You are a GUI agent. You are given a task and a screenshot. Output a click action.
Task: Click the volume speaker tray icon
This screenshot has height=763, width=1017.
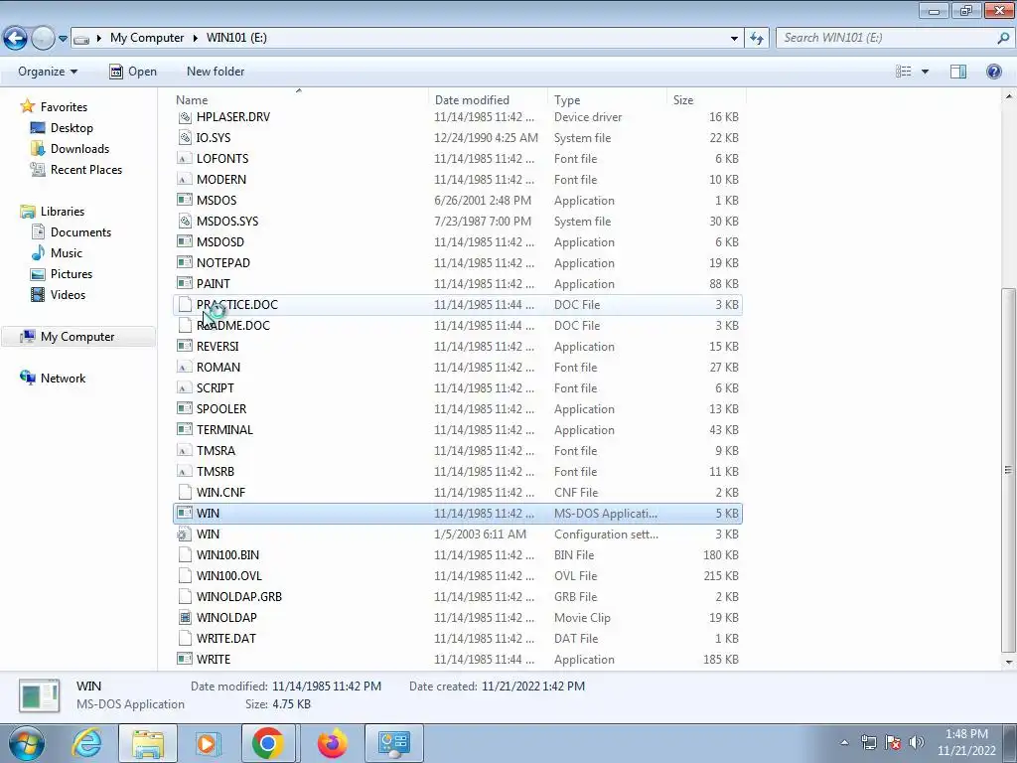[917, 742]
